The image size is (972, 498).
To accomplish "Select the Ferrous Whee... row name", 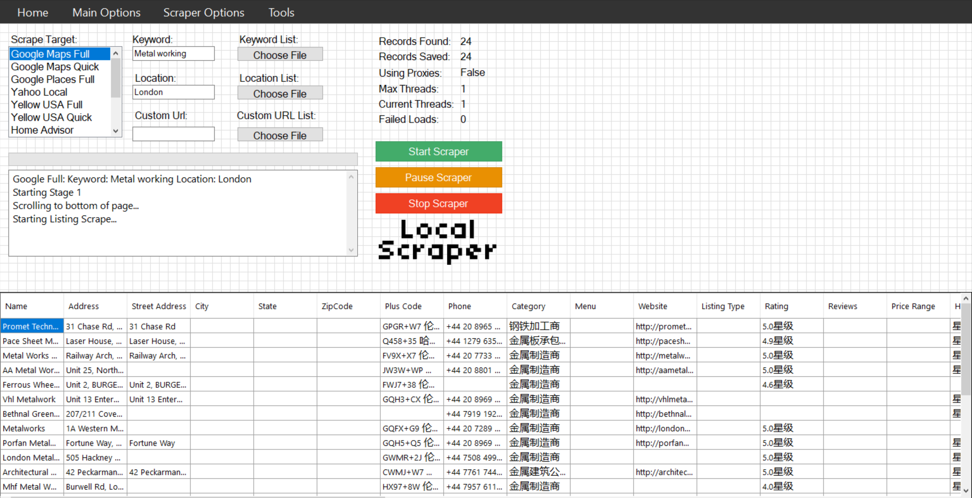I will [x=32, y=385].
